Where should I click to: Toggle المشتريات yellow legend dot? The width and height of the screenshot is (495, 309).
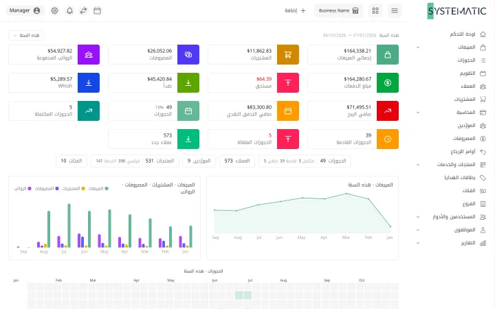coord(83,189)
